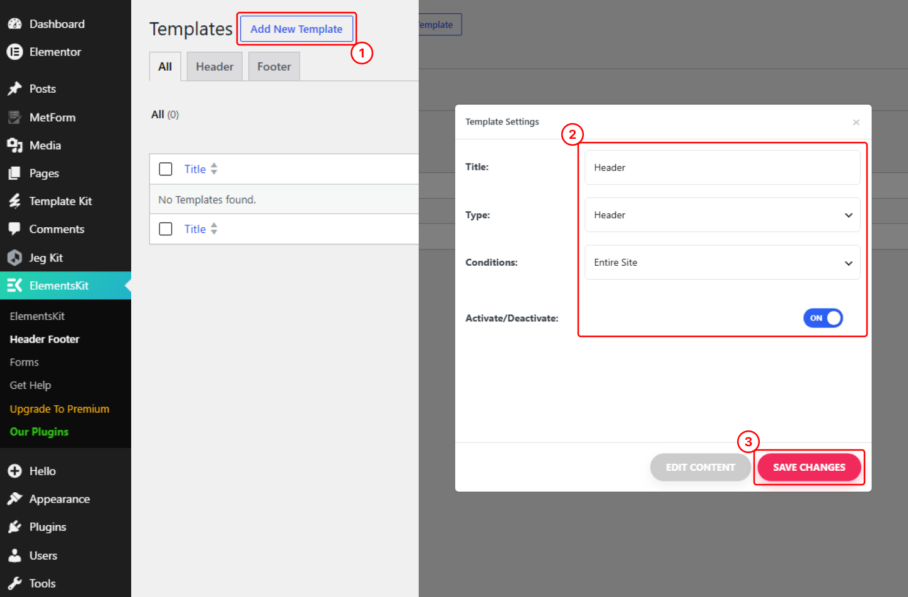Open the Conditions dropdown showing Entire Site
This screenshot has width=908, height=597.
723,263
